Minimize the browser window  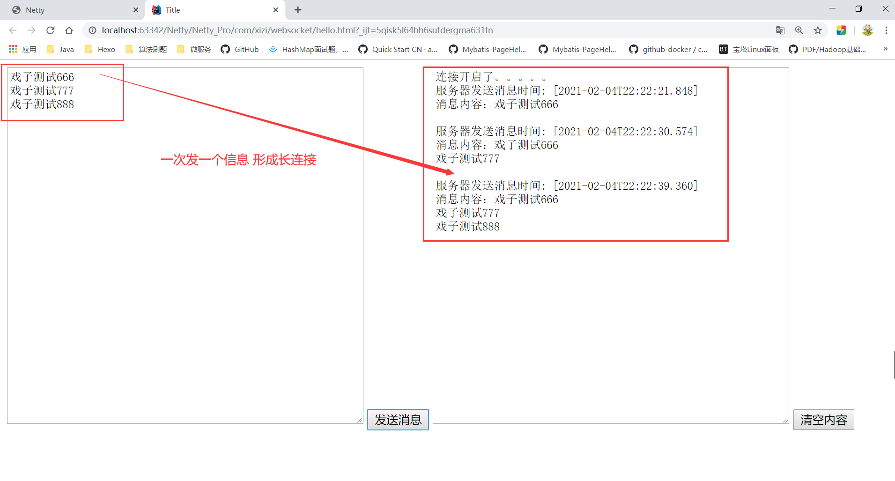coord(832,9)
